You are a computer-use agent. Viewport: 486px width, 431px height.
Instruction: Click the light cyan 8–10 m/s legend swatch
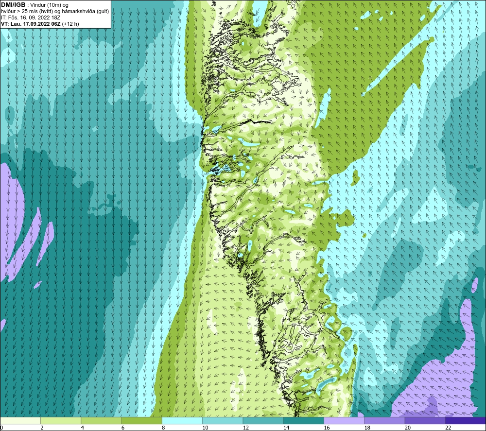(182, 420)
